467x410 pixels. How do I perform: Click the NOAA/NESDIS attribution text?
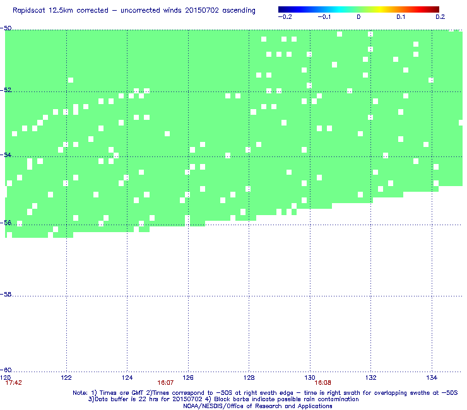click(257, 406)
